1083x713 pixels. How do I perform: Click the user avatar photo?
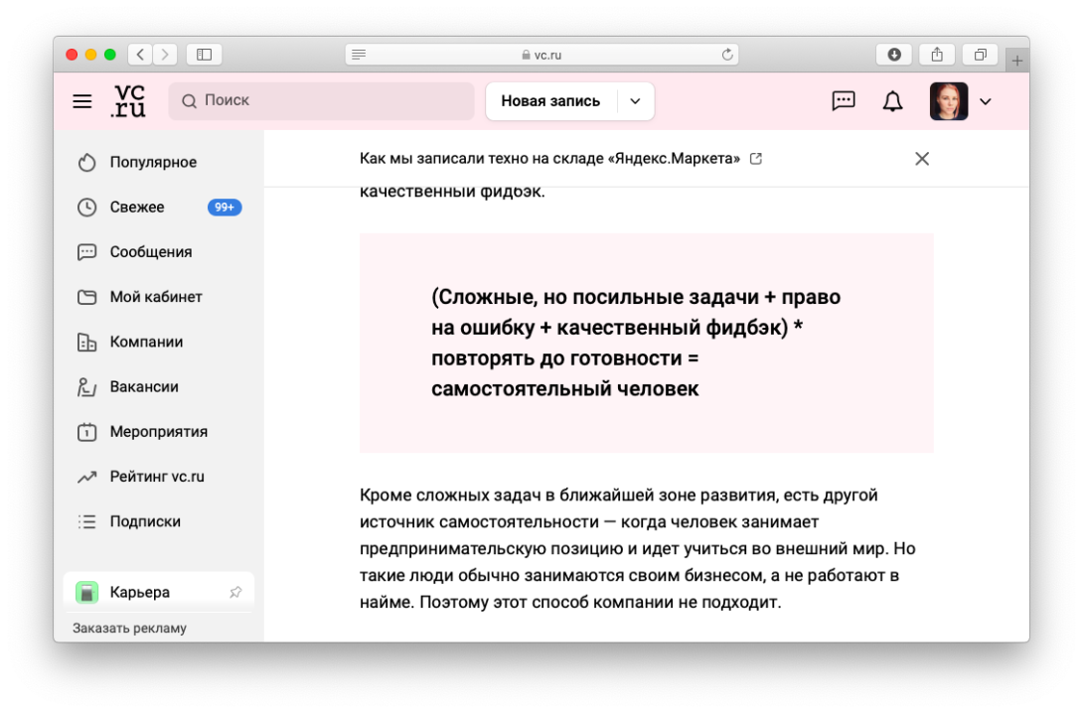pyautogui.click(x=948, y=101)
